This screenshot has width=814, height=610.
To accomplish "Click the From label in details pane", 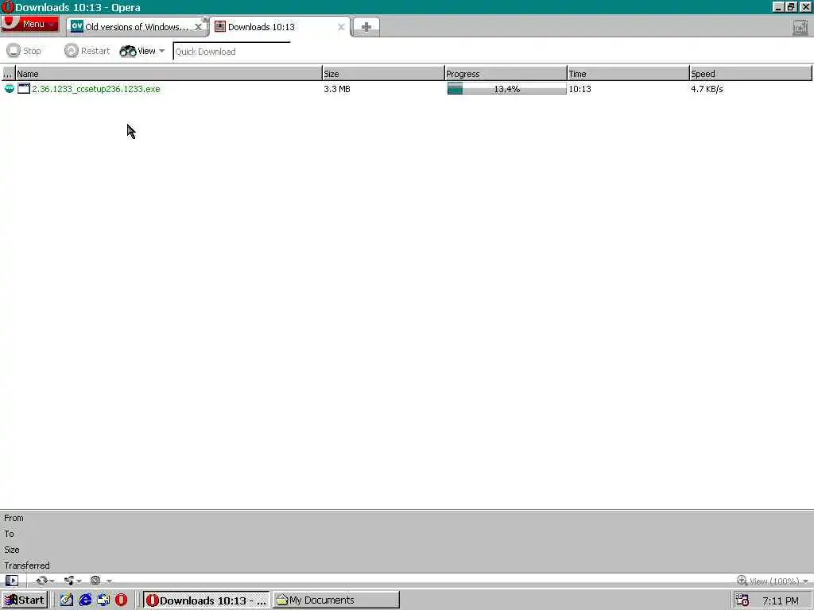I will 14,518.
